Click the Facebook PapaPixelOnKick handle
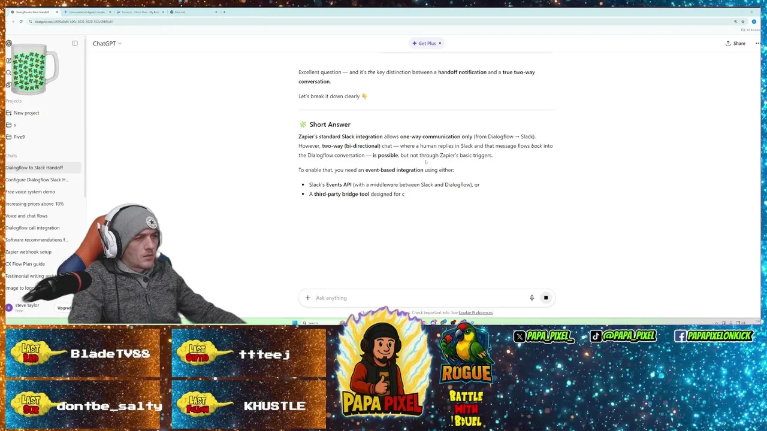The width and height of the screenshot is (767, 431). 713,336
